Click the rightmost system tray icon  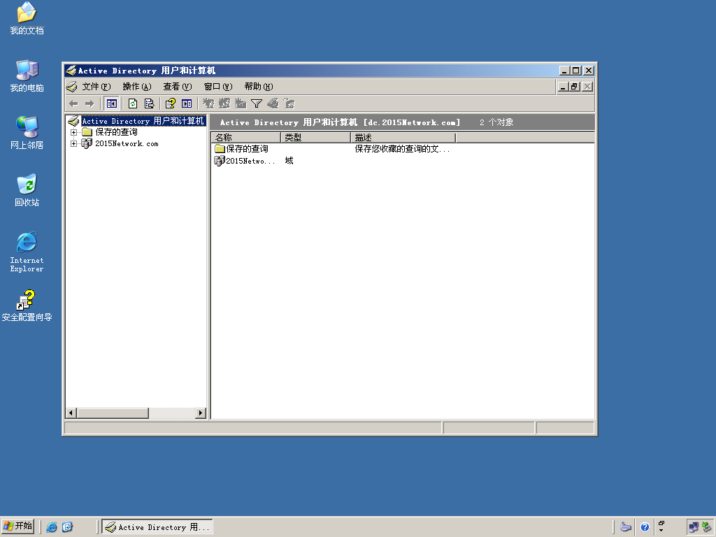(706, 527)
